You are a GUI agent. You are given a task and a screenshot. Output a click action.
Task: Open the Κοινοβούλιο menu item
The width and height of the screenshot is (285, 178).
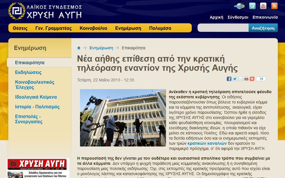pos(93,28)
